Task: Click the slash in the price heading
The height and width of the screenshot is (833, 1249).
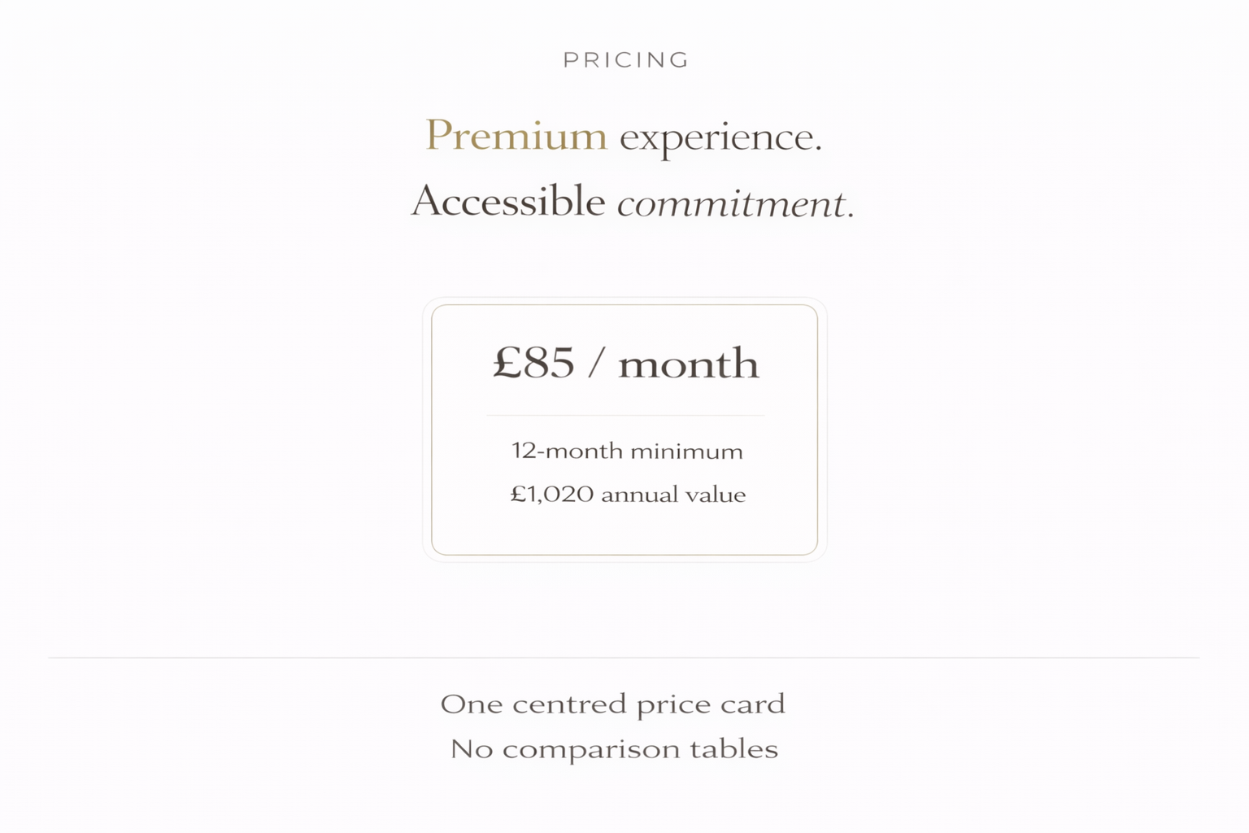Action: [x=596, y=363]
